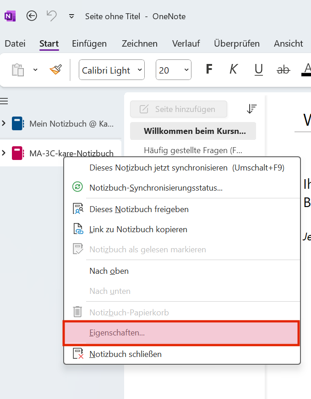This screenshot has width=311, height=399.
Task: Click the Mein Notizbuch @ Ka... name
Action: pos(71,124)
